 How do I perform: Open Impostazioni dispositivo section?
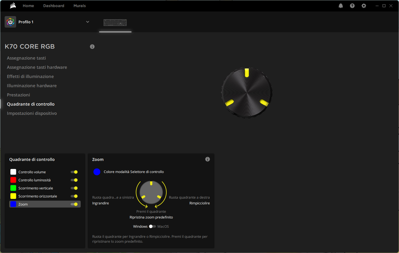32,114
